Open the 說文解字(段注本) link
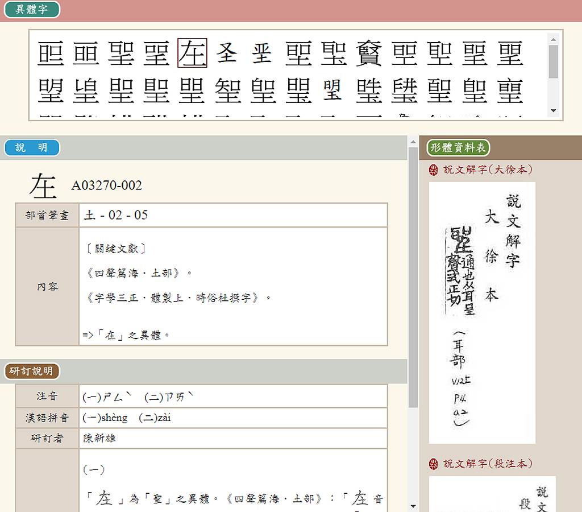 tap(488, 464)
